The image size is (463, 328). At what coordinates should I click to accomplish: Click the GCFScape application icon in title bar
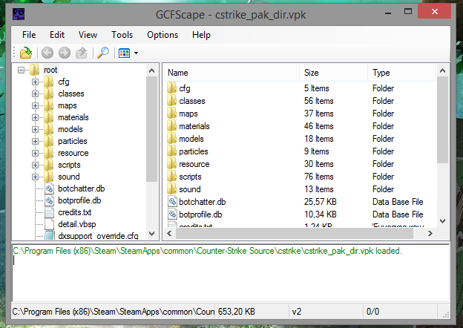coord(19,14)
